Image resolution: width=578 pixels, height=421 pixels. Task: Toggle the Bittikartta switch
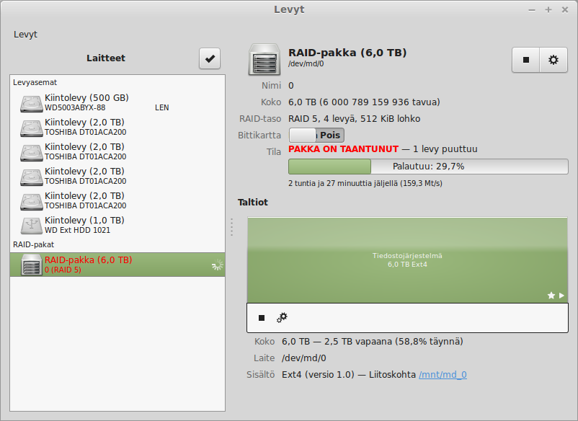point(316,136)
